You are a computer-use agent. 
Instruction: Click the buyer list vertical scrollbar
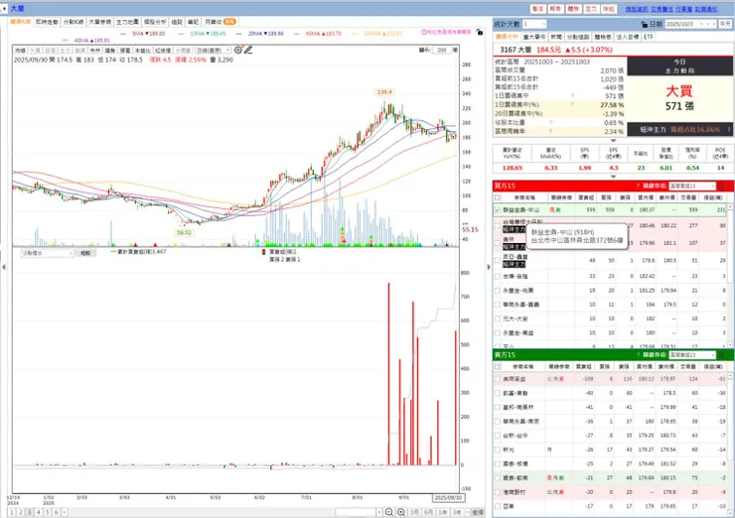click(x=729, y=276)
